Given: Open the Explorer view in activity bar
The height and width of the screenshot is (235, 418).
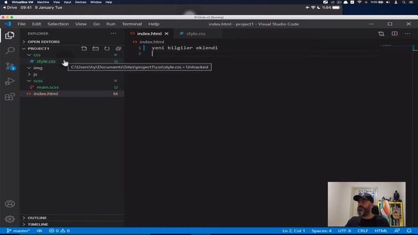Looking at the screenshot, I should (10, 35).
